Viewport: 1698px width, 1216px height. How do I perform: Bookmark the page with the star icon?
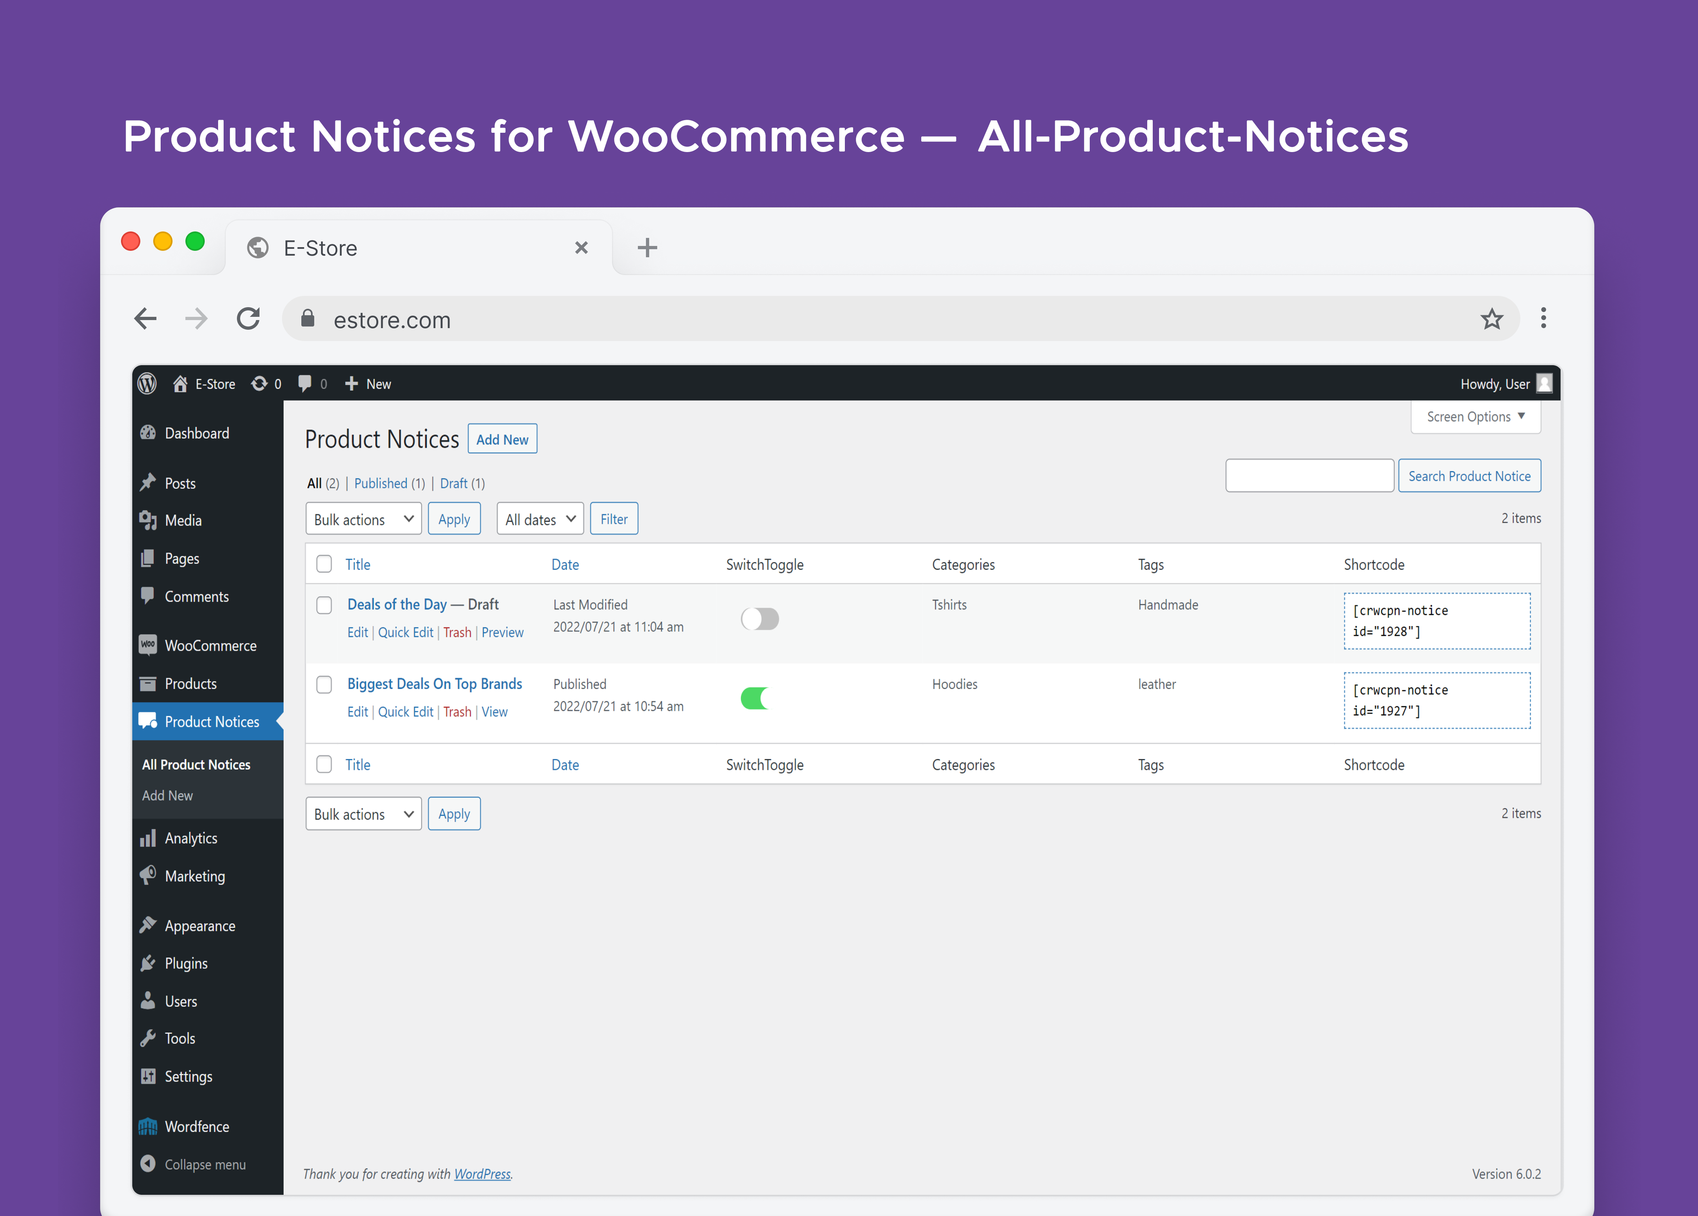click(x=1491, y=319)
